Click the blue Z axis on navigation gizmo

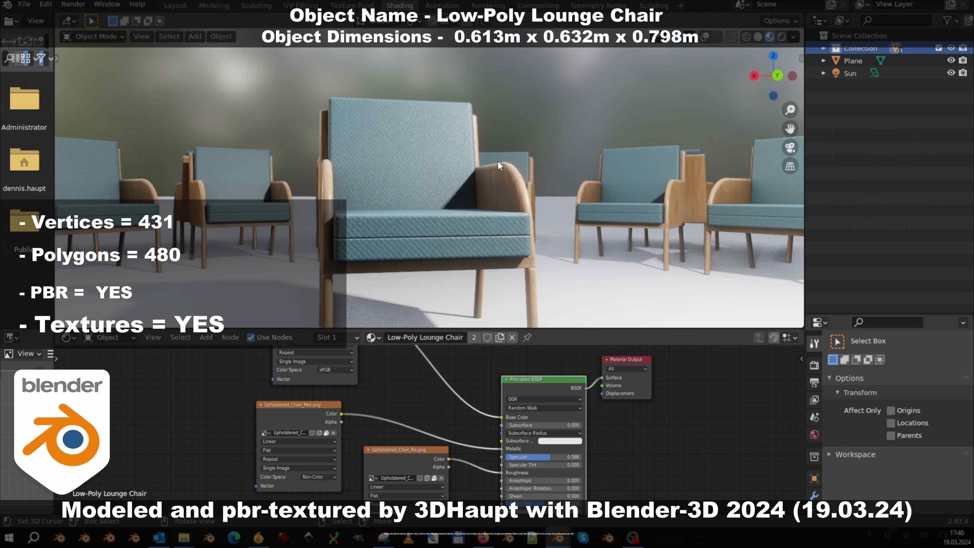[x=773, y=56]
